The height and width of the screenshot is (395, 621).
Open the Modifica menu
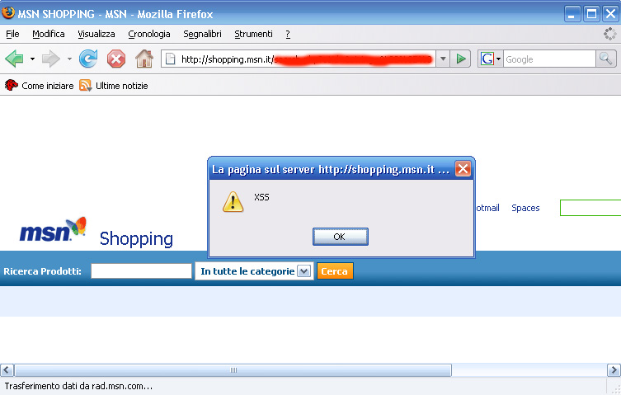(49, 34)
